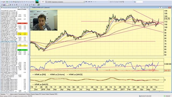Click the text T tool in top toolbar

27,2
